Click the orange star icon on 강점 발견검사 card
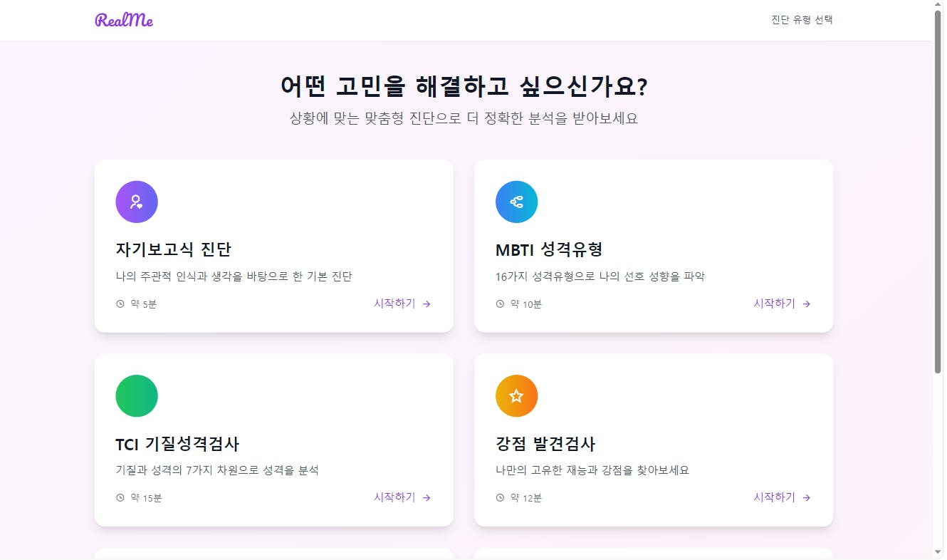The width and height of the screenshot is (947, 560). pyautogui.click(x=516, y=395)
